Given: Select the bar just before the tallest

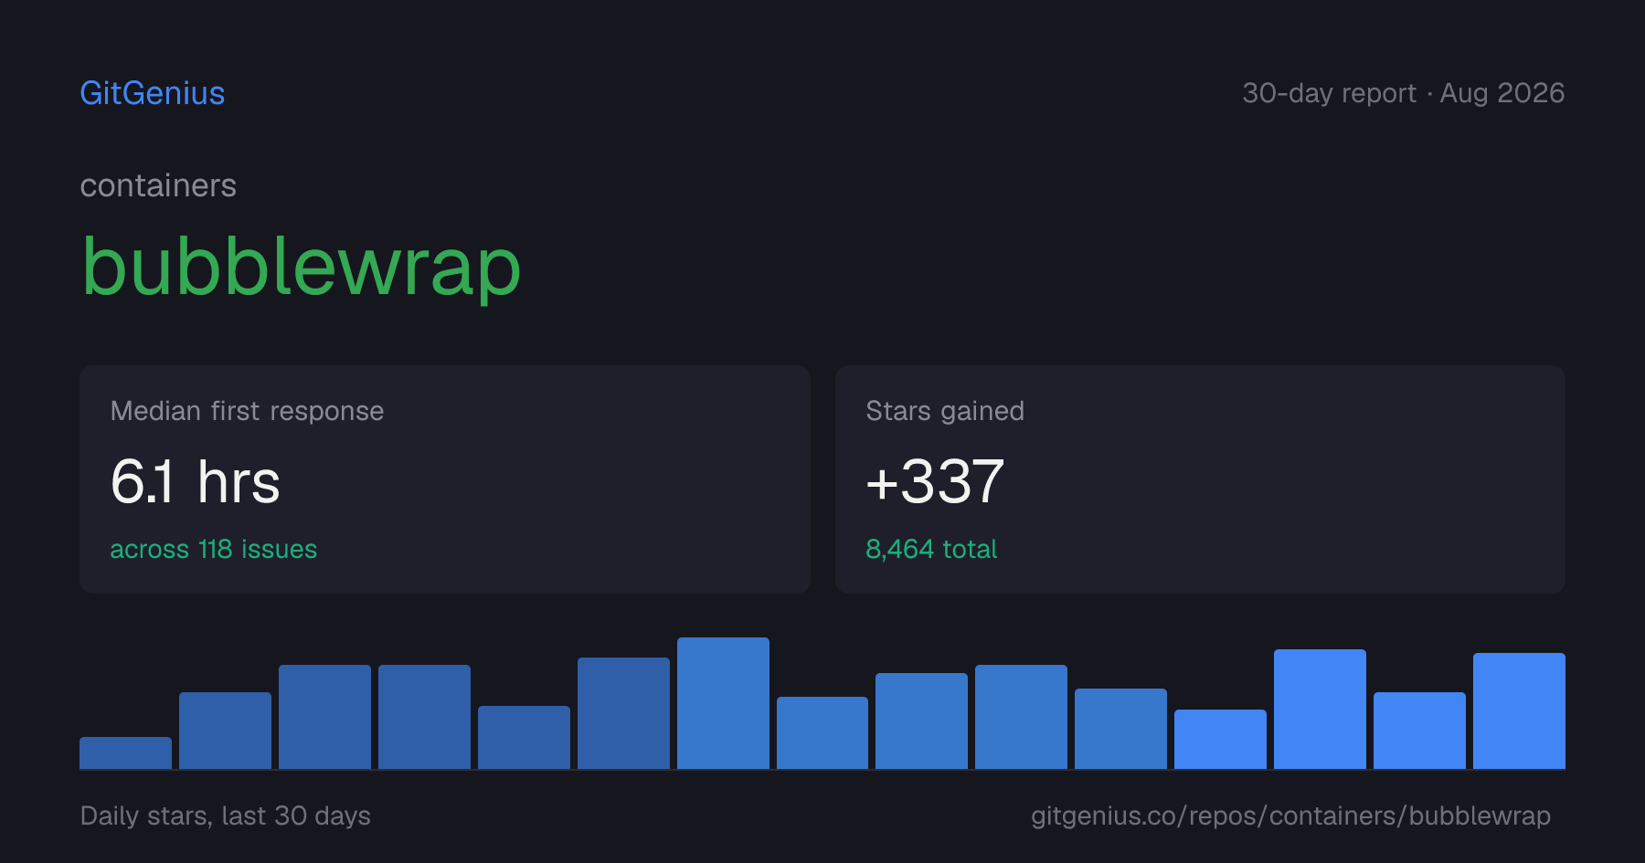Looking at the screenshot, I should click(623, 713).
